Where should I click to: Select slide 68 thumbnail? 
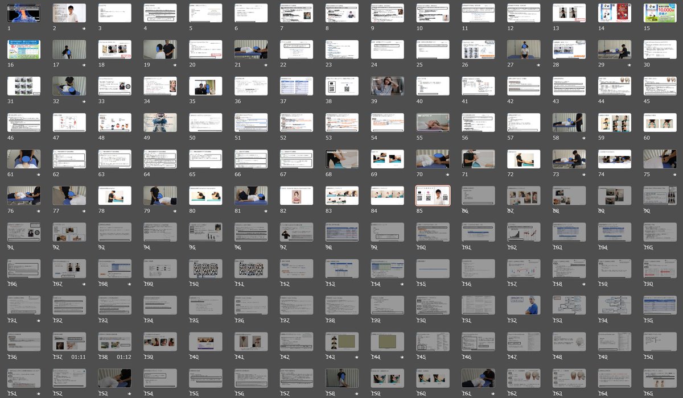pos(342,159)
